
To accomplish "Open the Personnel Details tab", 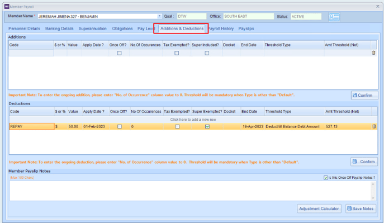I will pyautogui.click(x=24, y=29).
